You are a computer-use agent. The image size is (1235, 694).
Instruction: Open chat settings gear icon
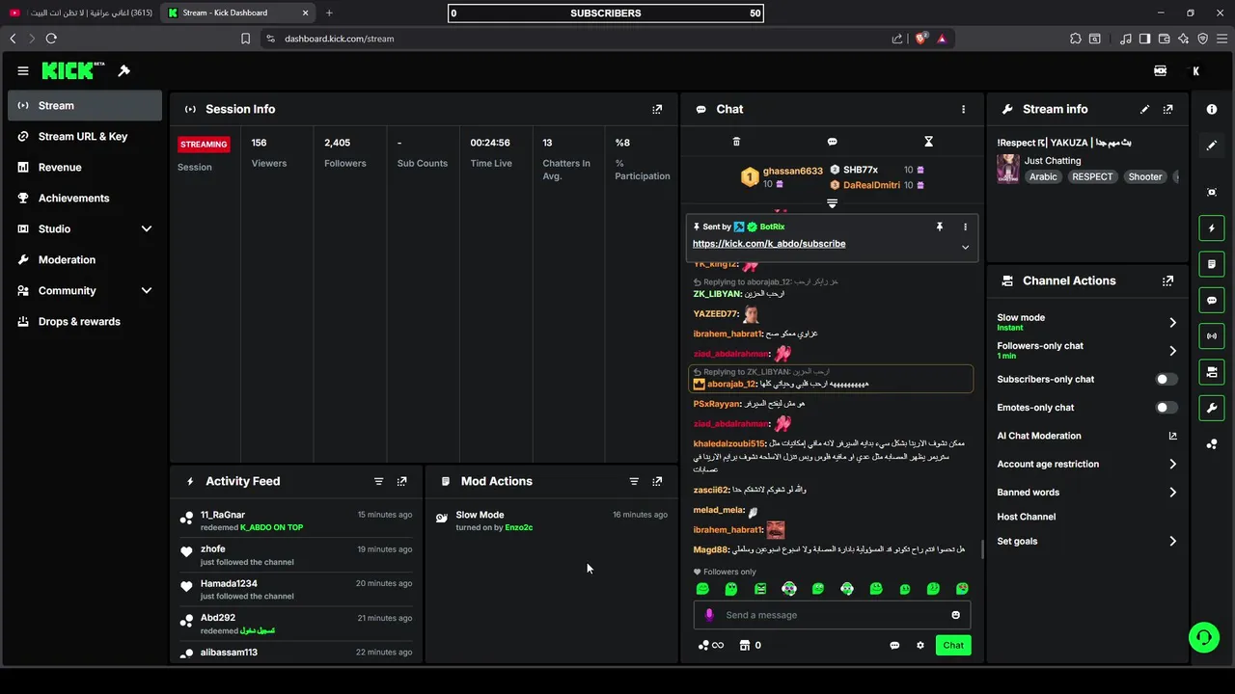click(920, 645)
